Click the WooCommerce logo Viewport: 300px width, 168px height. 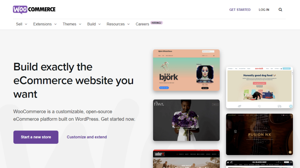click(34, 10)
